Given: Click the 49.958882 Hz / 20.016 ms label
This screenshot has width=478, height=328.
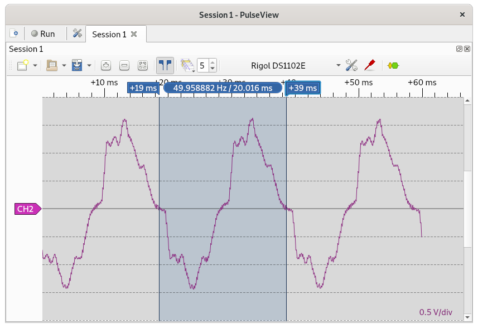Looking at the screenshot, I should pyautogui.click(x=223, y=88).
